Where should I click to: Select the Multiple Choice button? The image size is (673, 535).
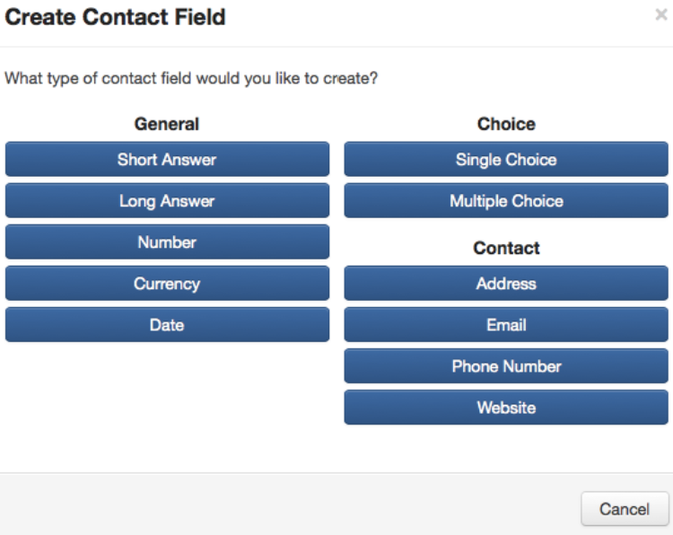pyautogui.click(x=506, y=201)
